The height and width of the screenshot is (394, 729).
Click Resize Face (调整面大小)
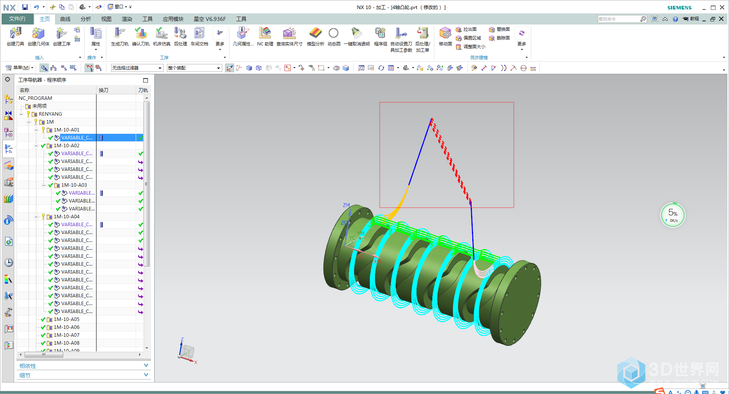click(x=471, y=47)
